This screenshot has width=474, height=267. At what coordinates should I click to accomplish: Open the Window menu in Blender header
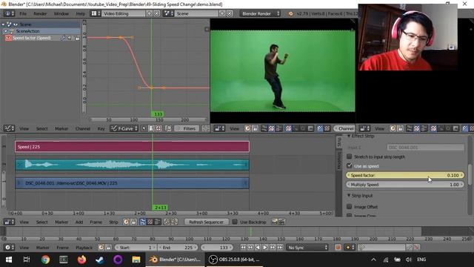click(61, 13)
